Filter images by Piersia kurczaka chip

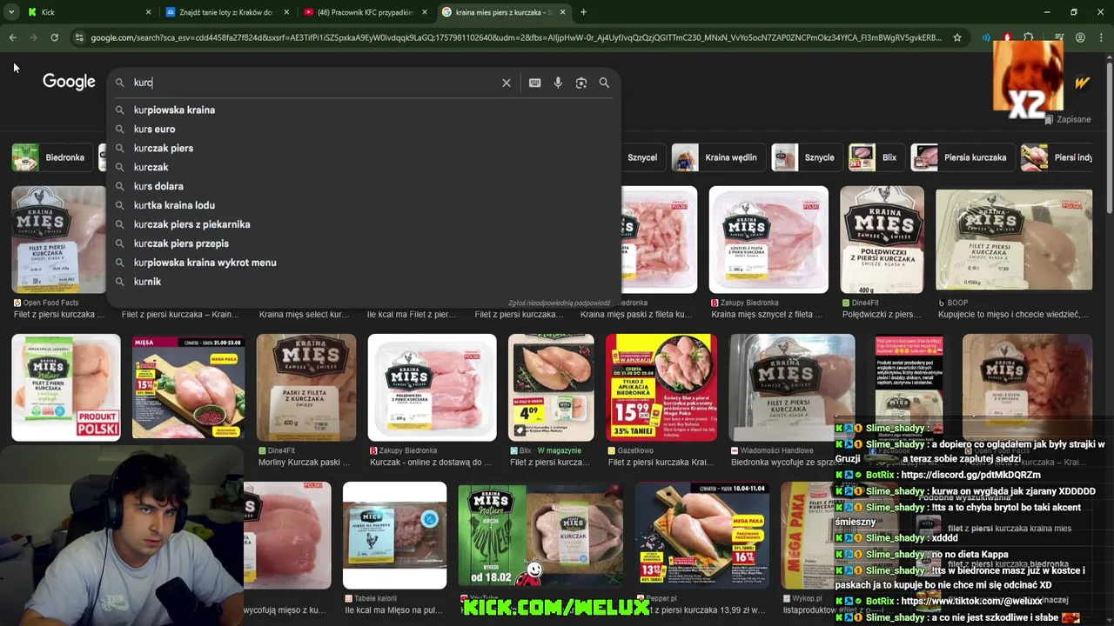(x=962, y=157)
